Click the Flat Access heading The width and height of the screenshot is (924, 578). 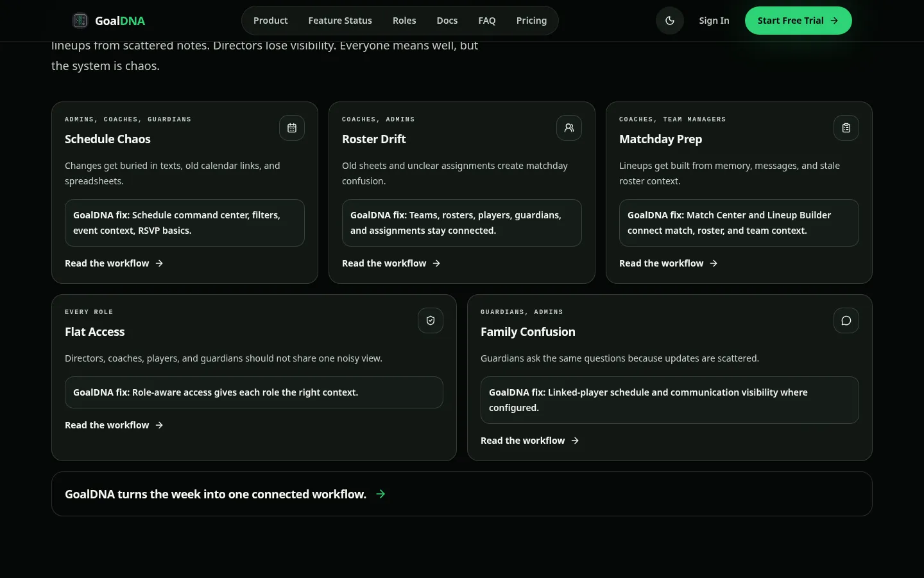(95, 332)
